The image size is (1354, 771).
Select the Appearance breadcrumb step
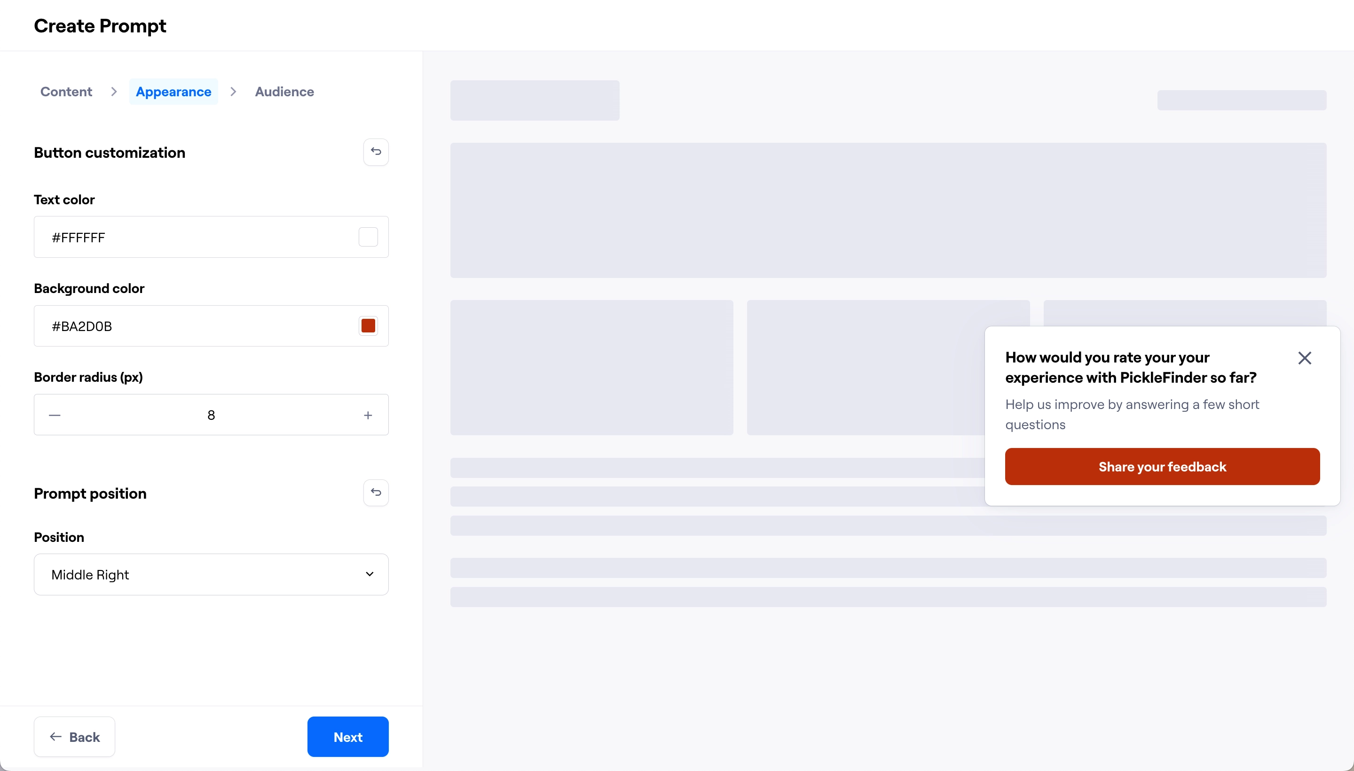173,91
